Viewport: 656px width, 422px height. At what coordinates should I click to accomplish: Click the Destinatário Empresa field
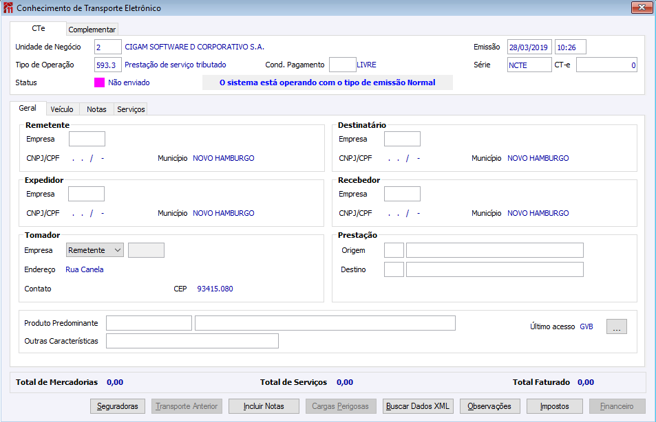[402, 139]
